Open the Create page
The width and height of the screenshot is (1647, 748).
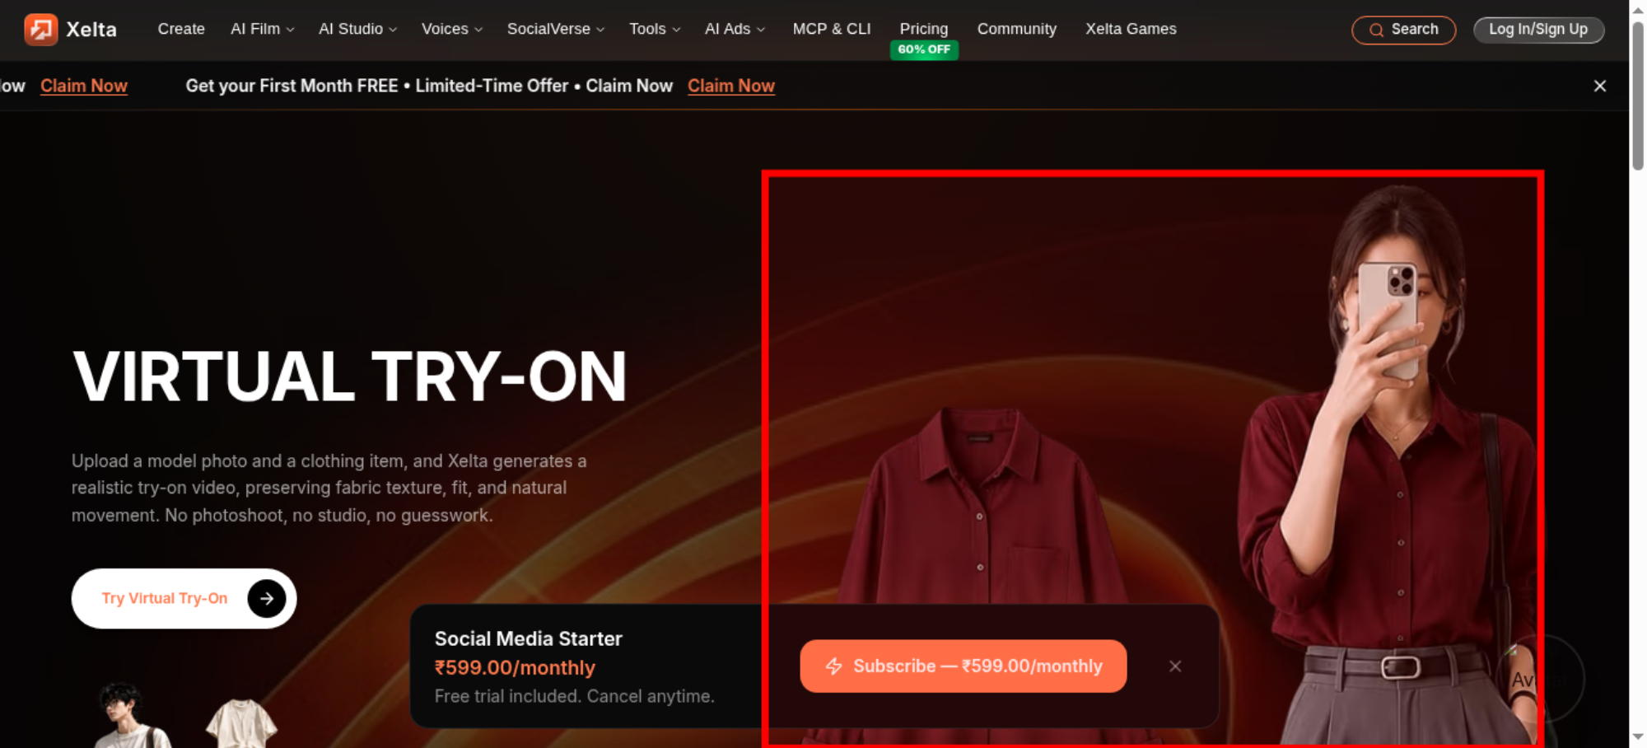tap(181, 29)
